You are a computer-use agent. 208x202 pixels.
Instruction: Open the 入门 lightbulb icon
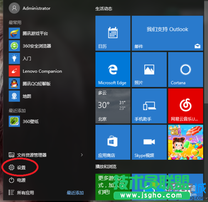click(14, 58)
